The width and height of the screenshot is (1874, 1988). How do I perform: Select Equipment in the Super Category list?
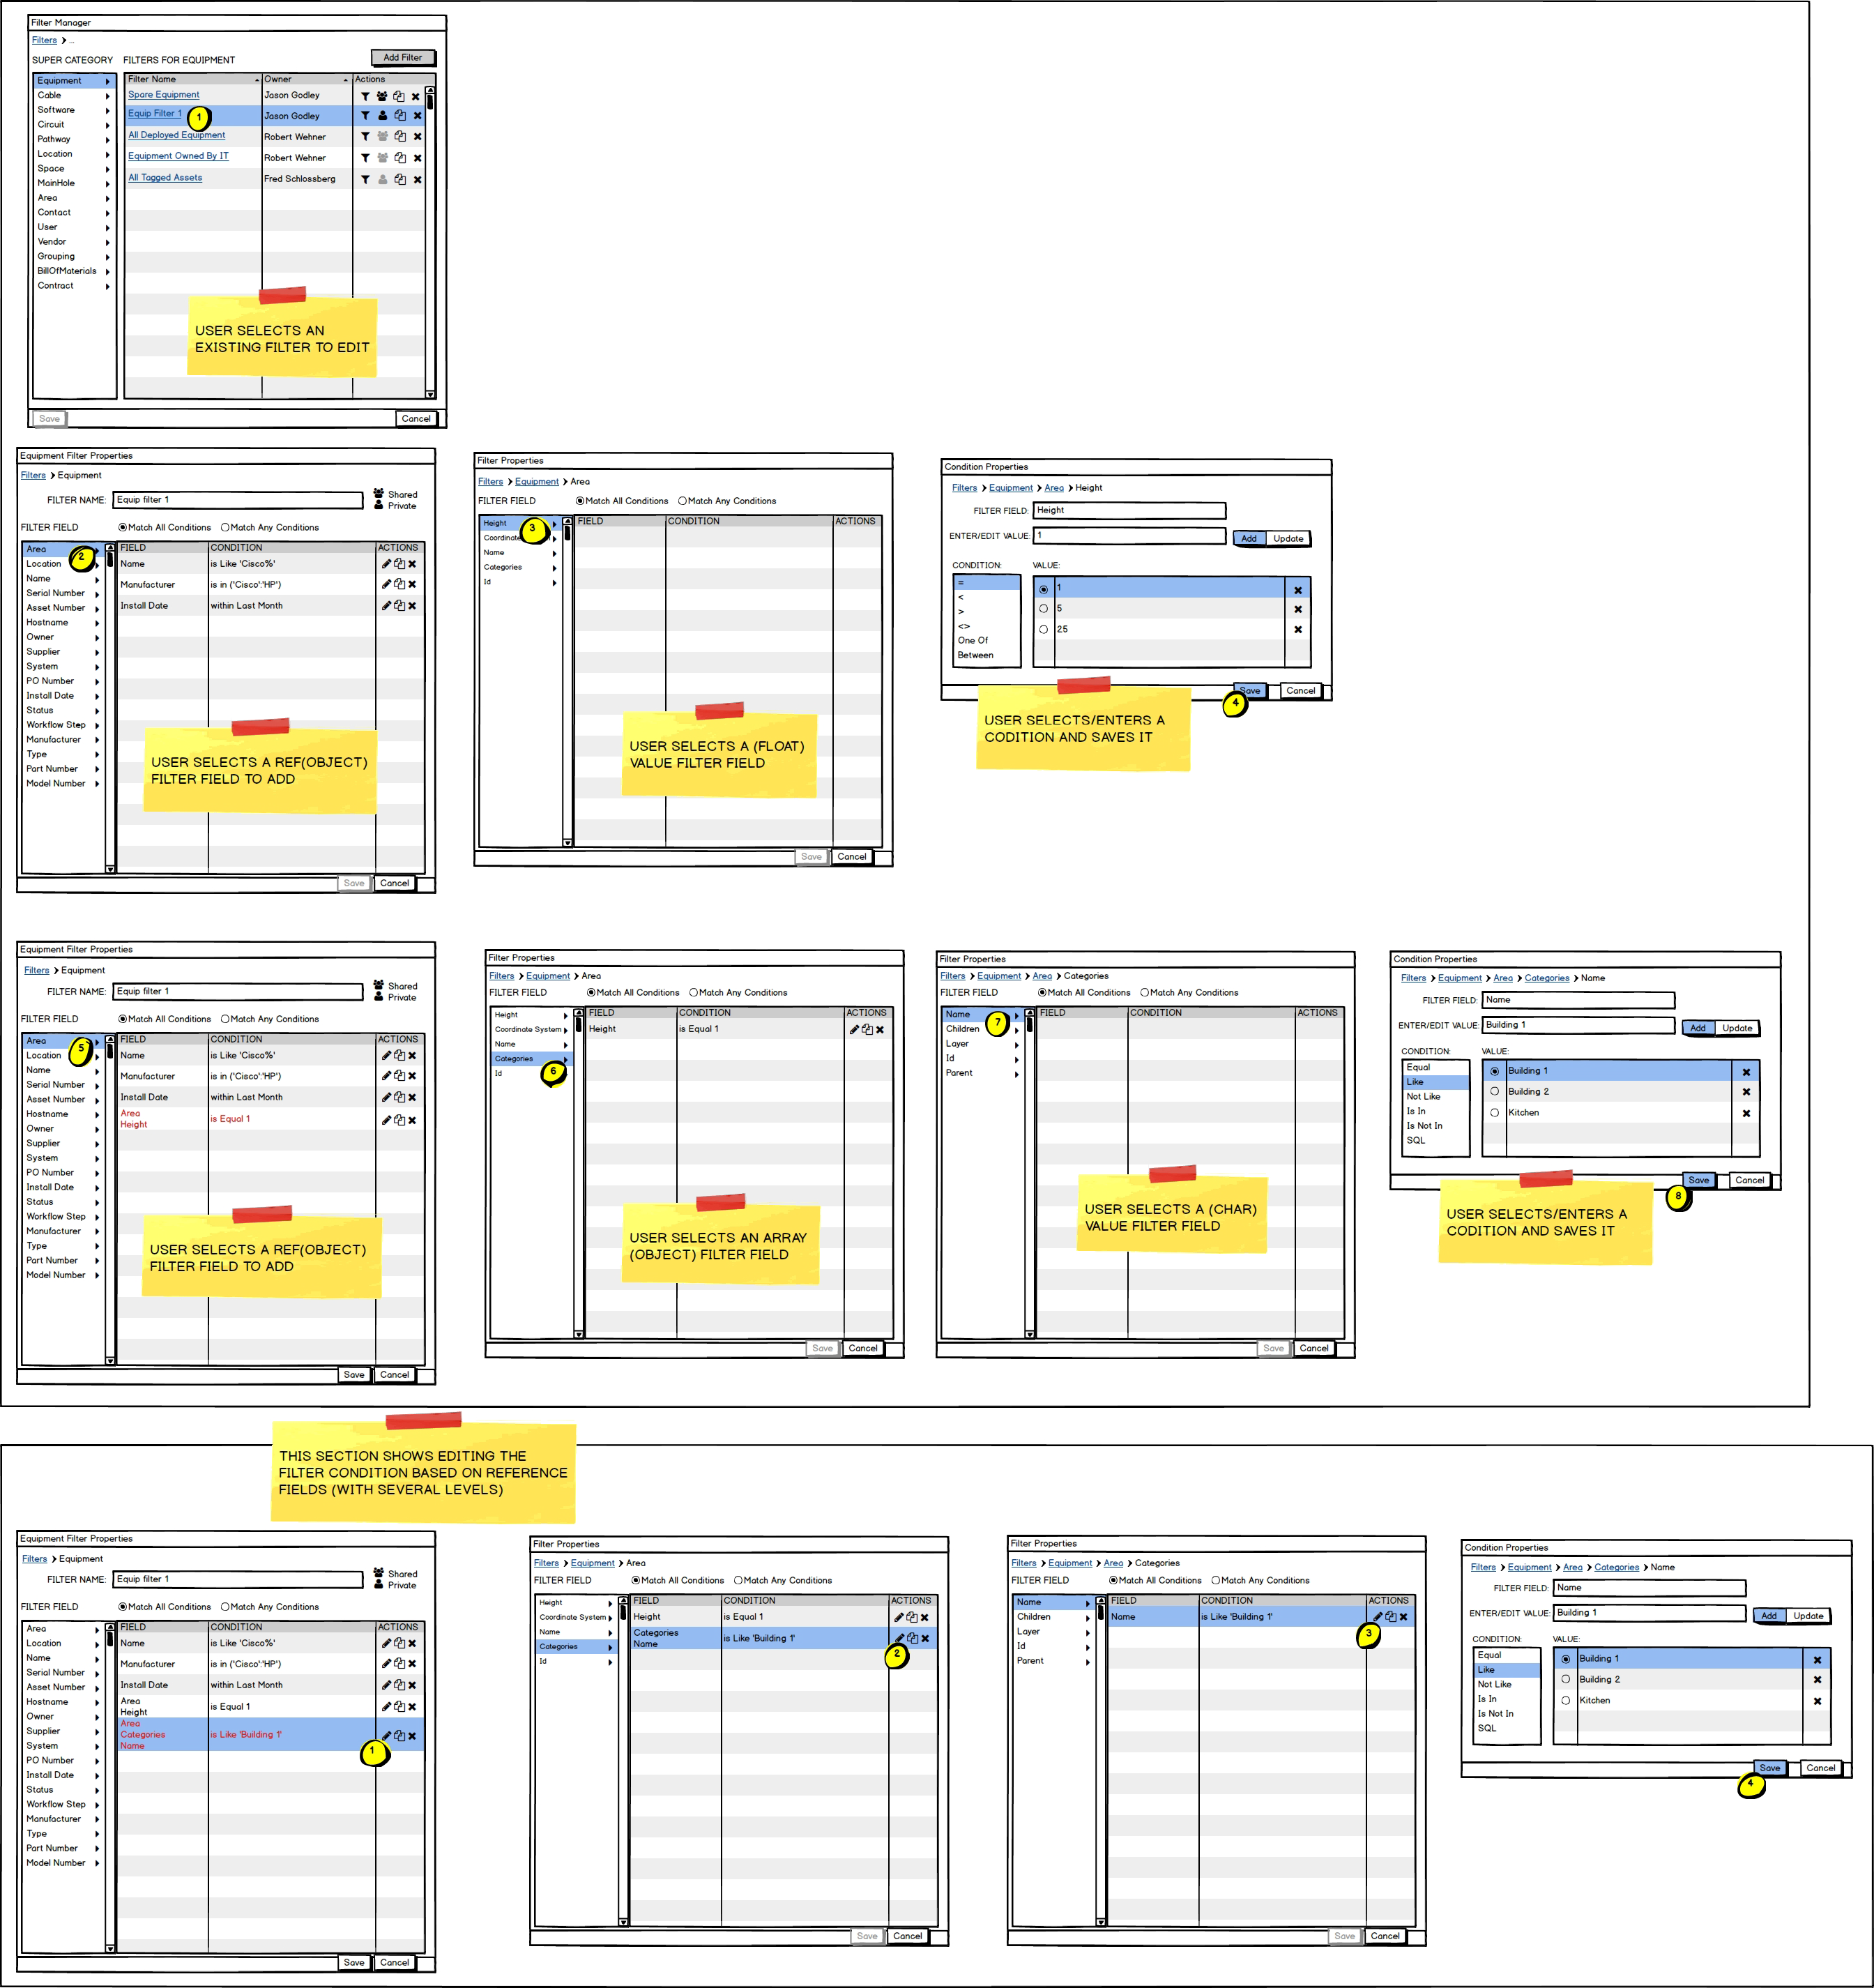click(x=74, y=81)
